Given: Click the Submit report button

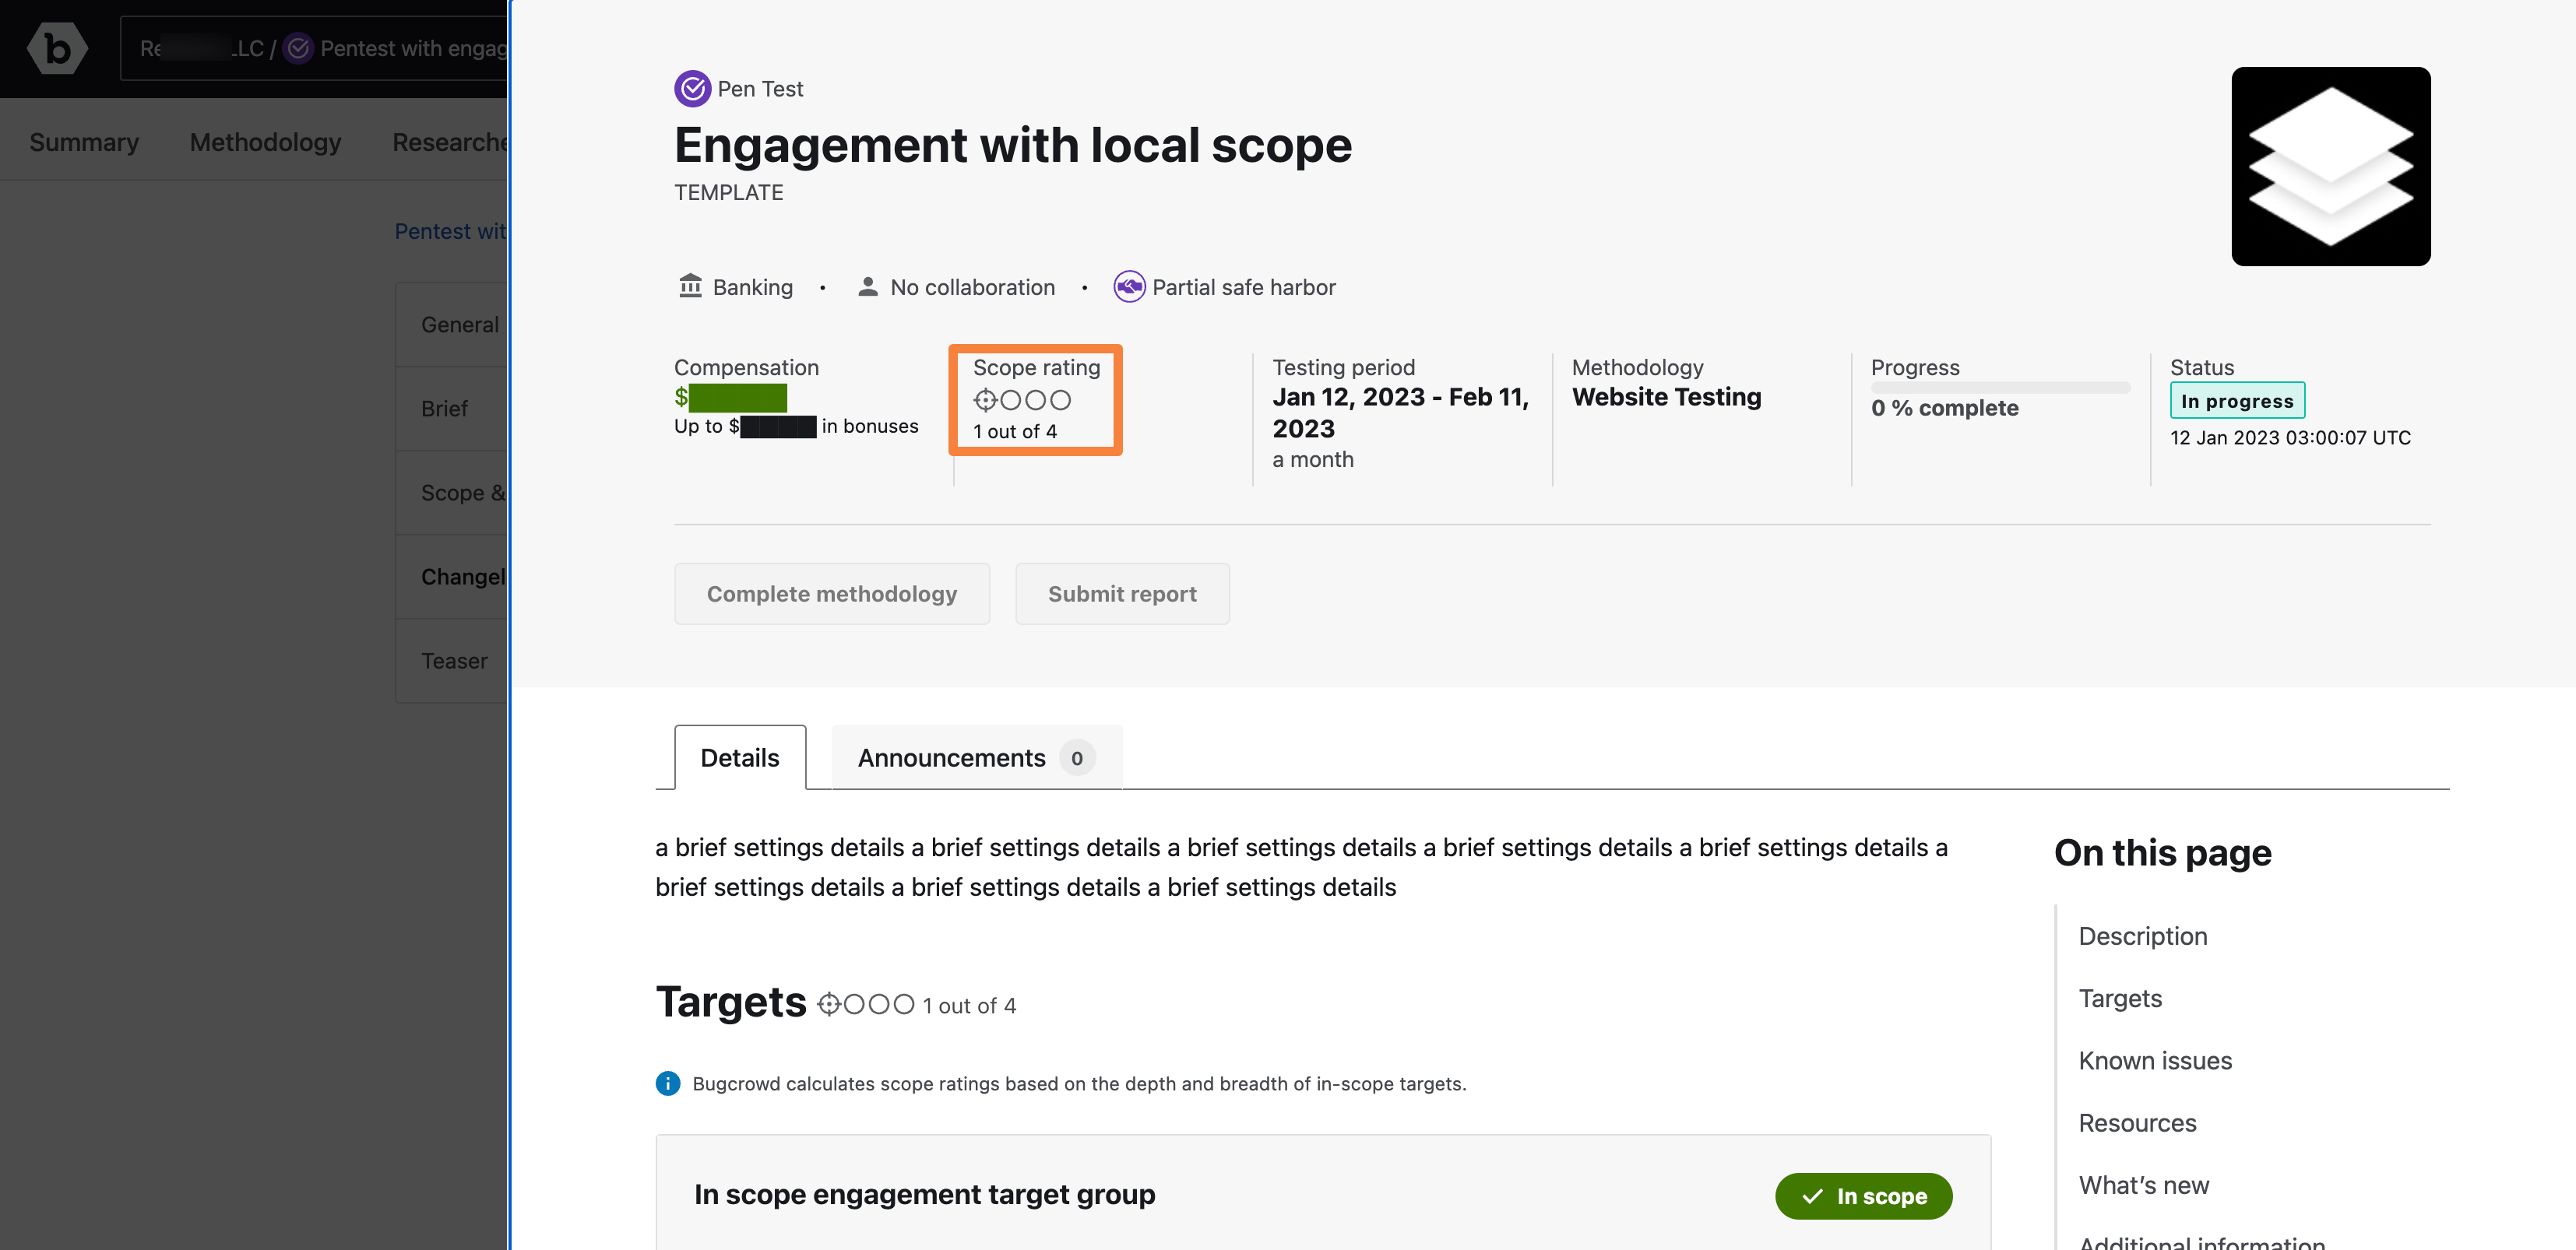Looking at the screenshot, I should pyautogui.click(x=1122, y=594).
